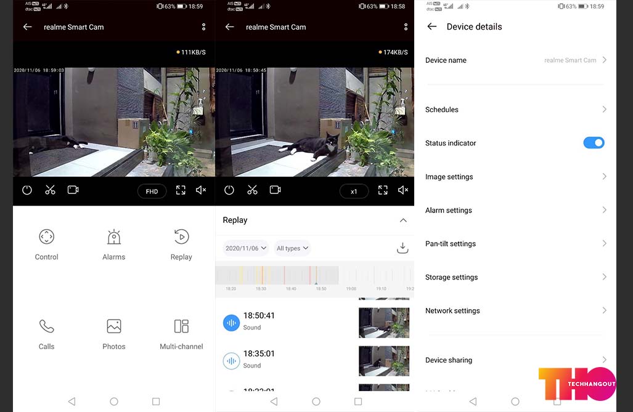Go back from the left realme Smart Cam screen
The image size is (633, 412).
point(28,27)
